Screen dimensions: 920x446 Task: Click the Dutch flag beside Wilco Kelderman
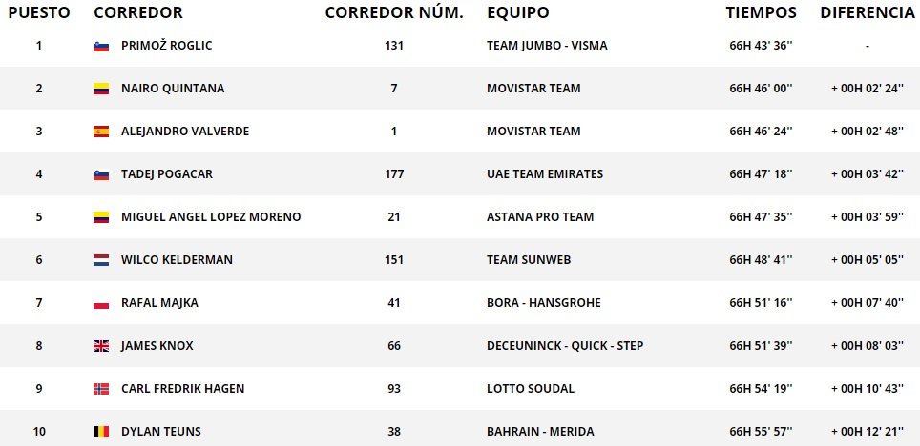tap(101, 260)
